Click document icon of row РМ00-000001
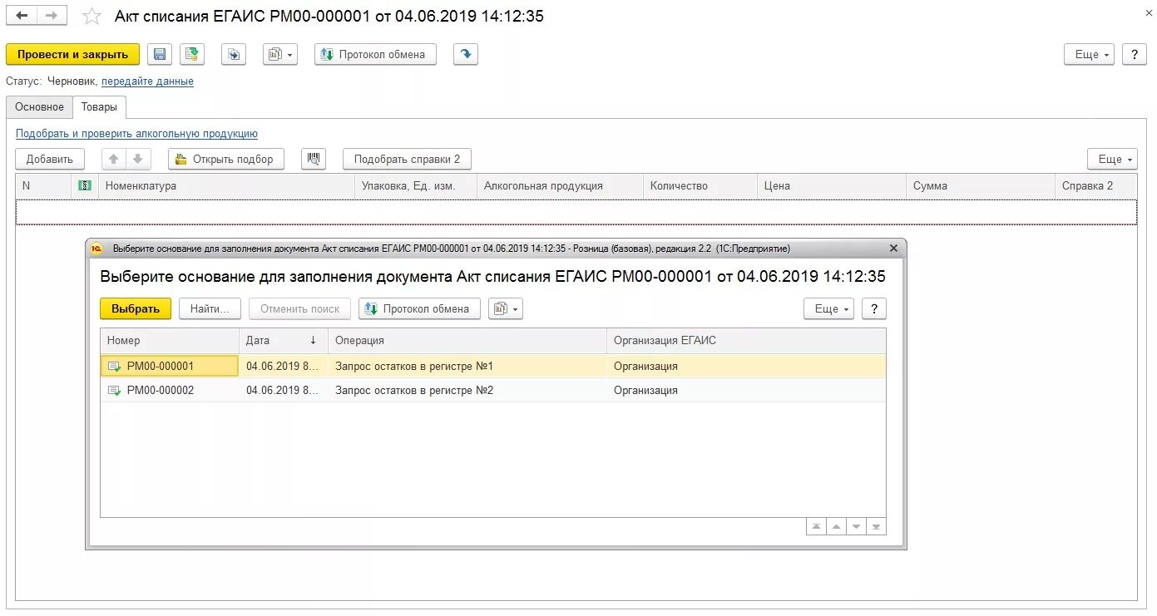Viewport: 1157px width, 616px height. pos(114,367)
